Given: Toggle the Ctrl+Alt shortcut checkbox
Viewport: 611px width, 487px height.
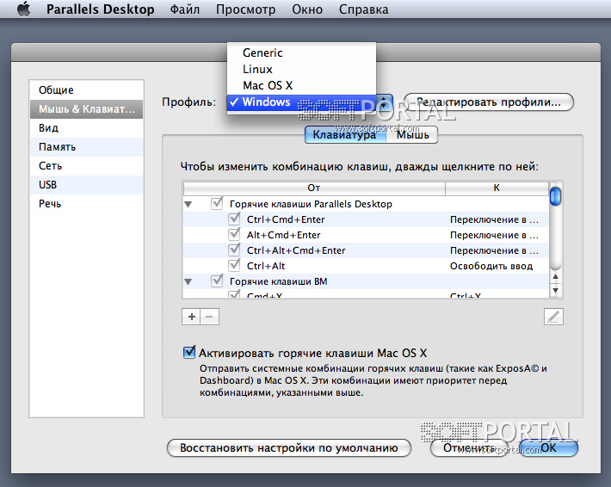Looking at the screenshot, I should pos(234,265).
